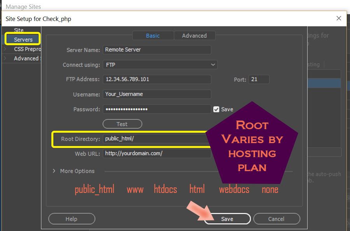Open the Help for site setup

[72, 219]
